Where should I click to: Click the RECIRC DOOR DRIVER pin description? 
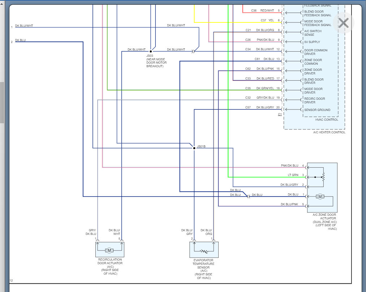(x=314, y=100)
